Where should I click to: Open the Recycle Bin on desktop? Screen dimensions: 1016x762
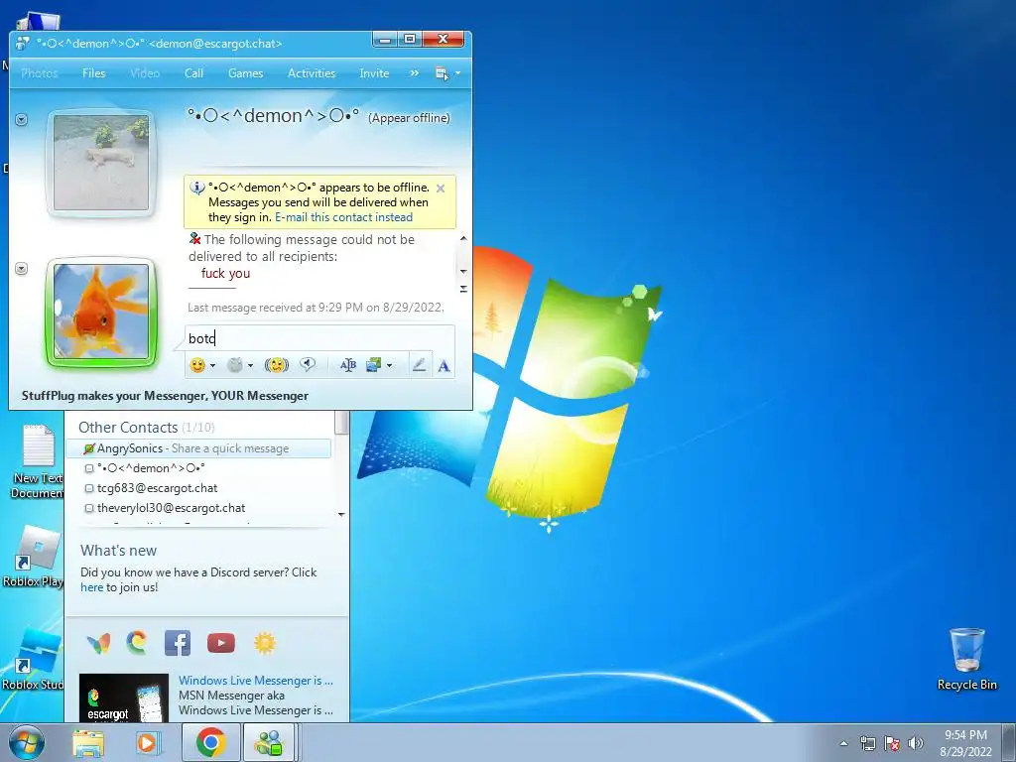pos(966,659)
